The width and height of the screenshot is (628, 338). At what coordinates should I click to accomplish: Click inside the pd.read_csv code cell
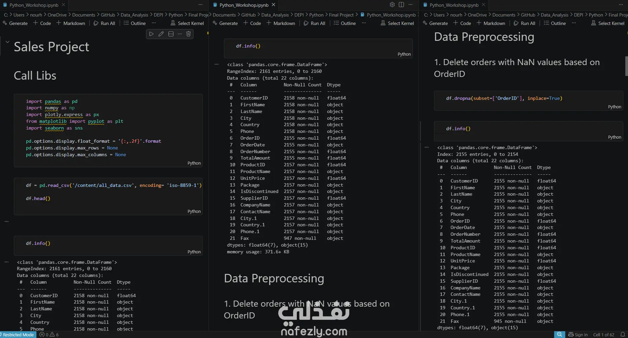108,196
